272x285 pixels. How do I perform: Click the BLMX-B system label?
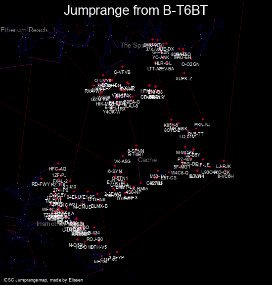pyautogui.click(x=99, y=206)
